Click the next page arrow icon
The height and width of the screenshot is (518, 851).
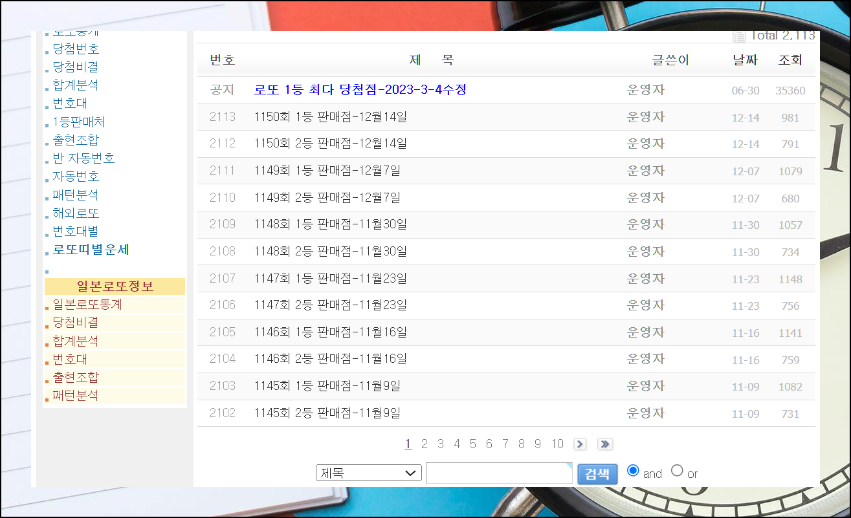(580, 444)
